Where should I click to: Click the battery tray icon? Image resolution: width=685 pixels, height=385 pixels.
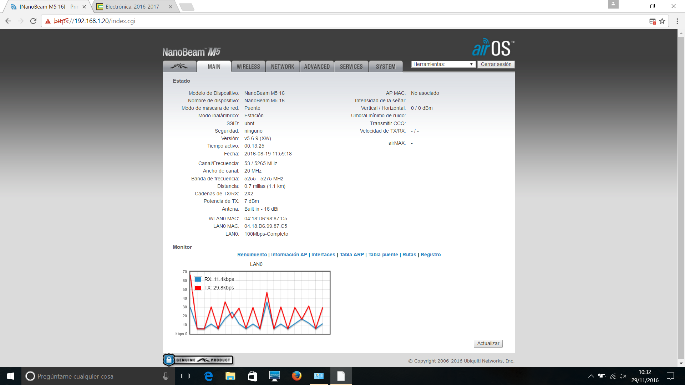pyautogui.click(x=602, y=376)
